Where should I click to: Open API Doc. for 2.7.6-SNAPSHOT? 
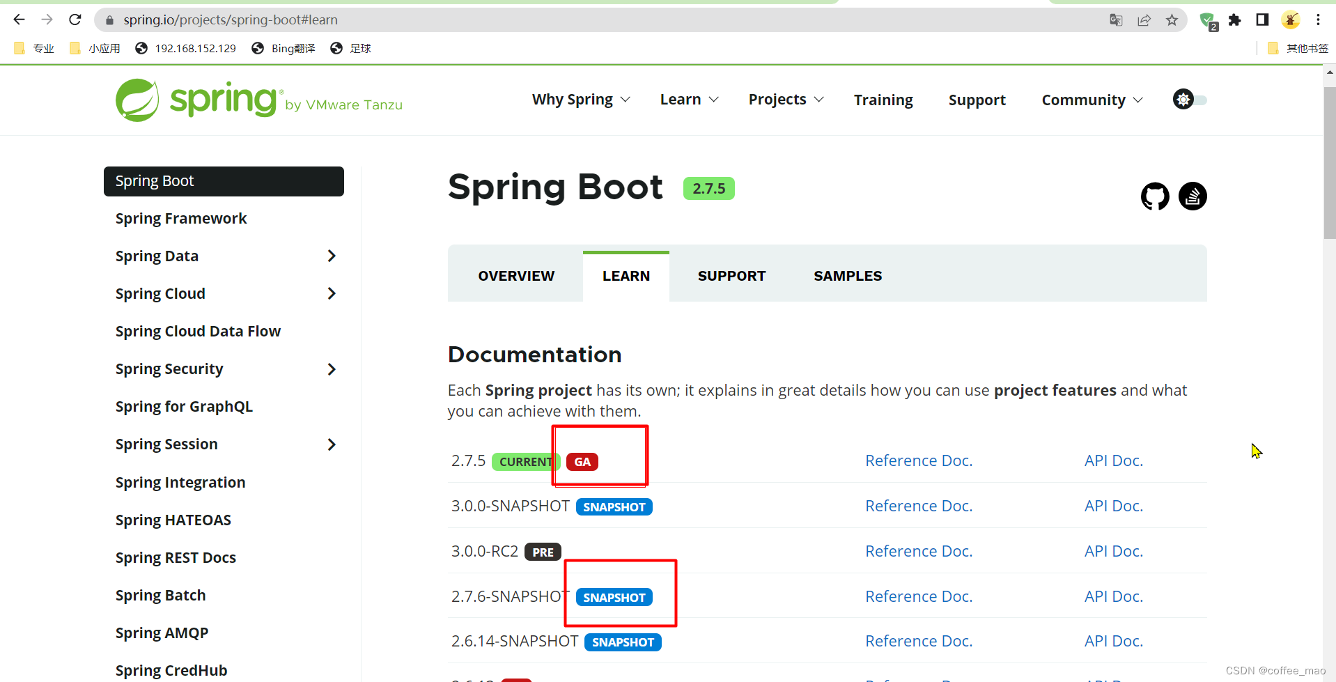coord(1113,596)
